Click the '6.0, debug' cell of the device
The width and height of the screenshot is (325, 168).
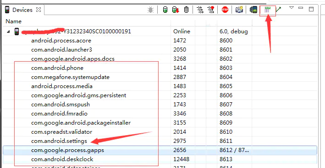pyautogui.click(x=234, y=31)
